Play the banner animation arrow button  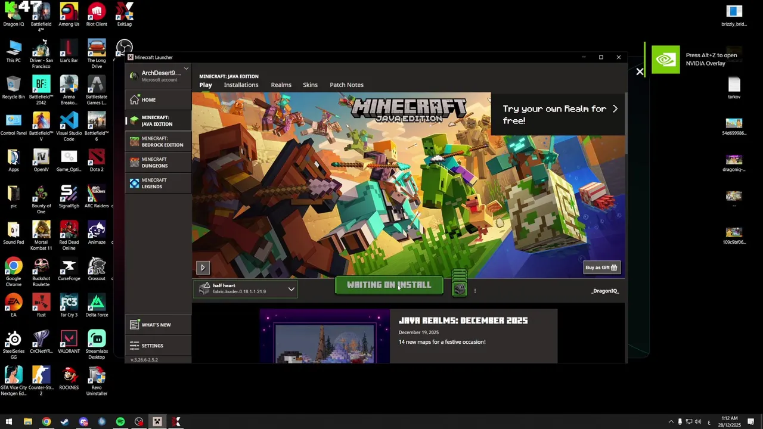[x=203, y=268]
